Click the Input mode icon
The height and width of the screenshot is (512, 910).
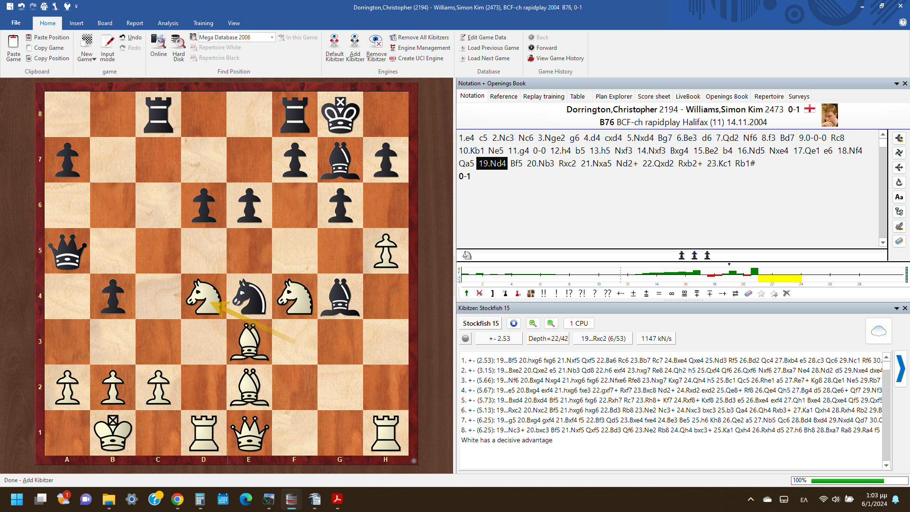tap(108, 42)
